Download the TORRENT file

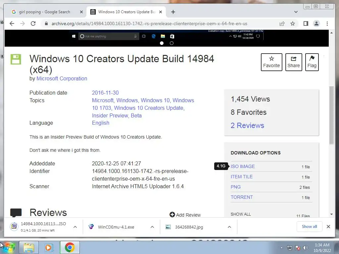click(242, 197)
